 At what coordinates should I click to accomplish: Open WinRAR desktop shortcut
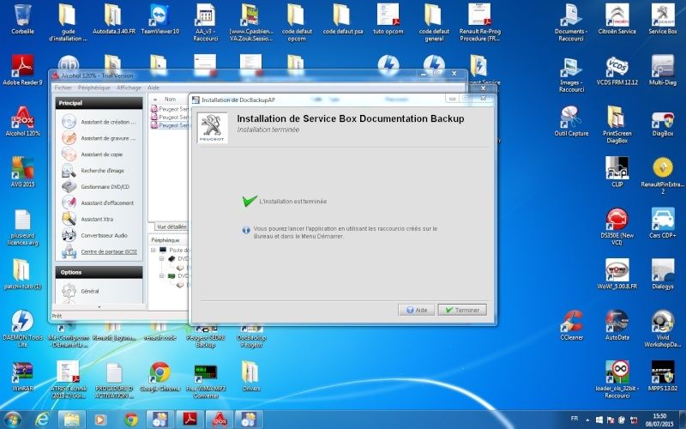coord(22,377)
